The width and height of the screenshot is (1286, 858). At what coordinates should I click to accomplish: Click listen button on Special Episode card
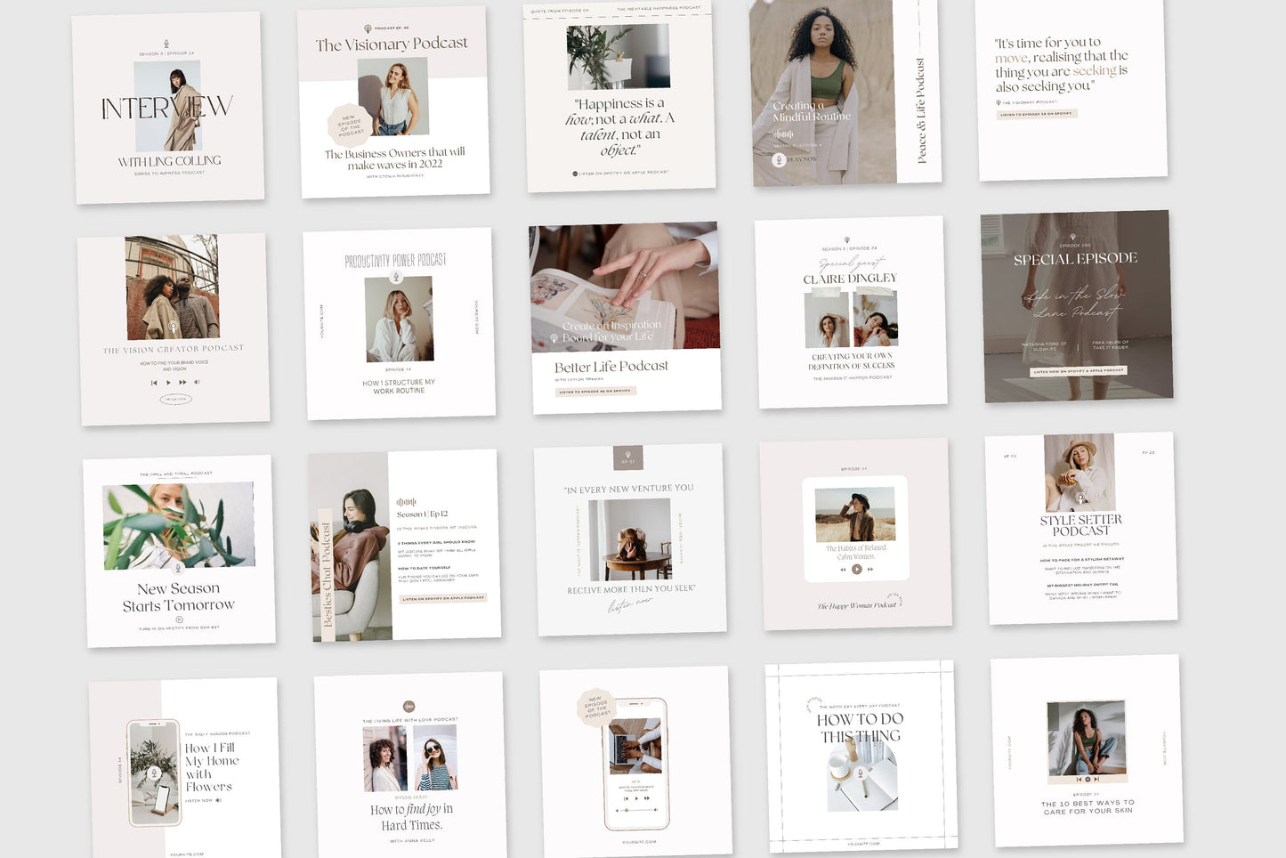[x=1079, y=370]
